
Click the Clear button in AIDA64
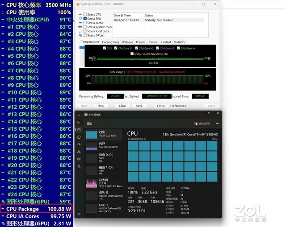122,106
